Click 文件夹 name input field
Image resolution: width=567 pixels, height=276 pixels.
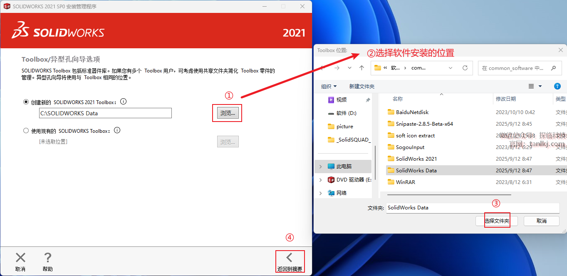coord(473,208)
